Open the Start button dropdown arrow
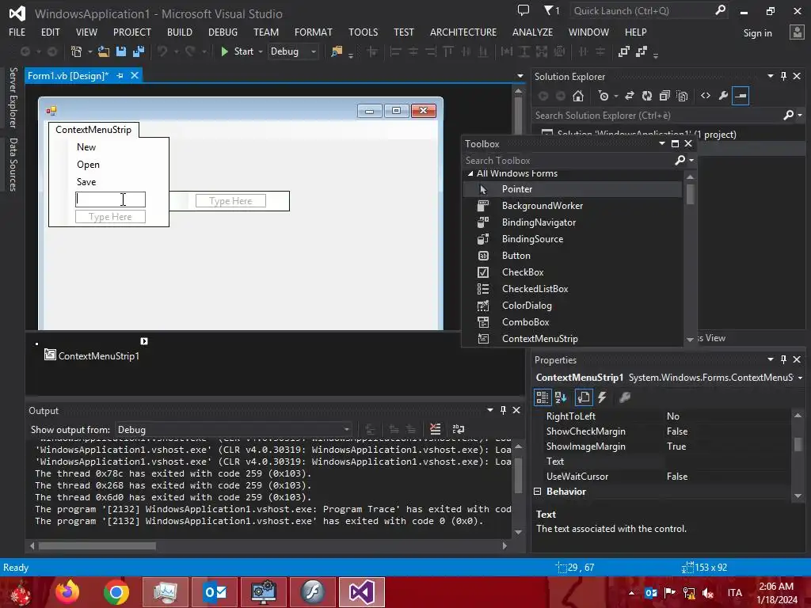Viewport: 811px width, 608px height. (x=260, y=51)
